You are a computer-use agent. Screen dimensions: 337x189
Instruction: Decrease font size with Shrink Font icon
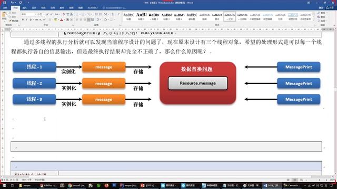pos(51,14)
